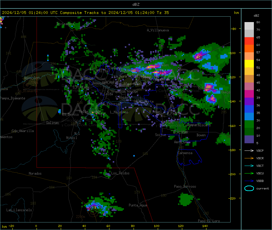Click the 'dBZ' title at the top
272x230 pixels.
[136, 5]
